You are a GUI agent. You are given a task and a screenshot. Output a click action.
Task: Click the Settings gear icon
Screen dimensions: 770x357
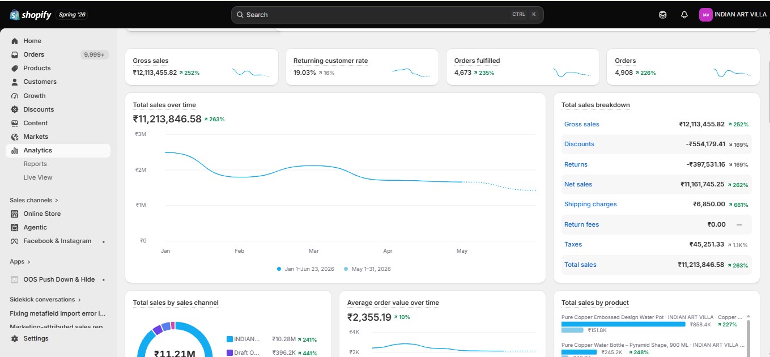pos(15,338)
